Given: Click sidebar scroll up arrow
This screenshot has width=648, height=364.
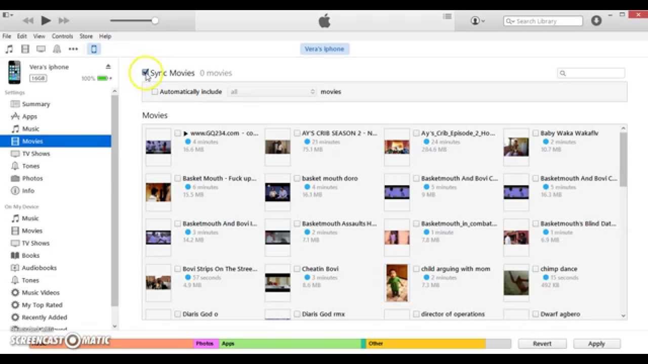Looking at the screenshot, I should [x=114, y=92].
